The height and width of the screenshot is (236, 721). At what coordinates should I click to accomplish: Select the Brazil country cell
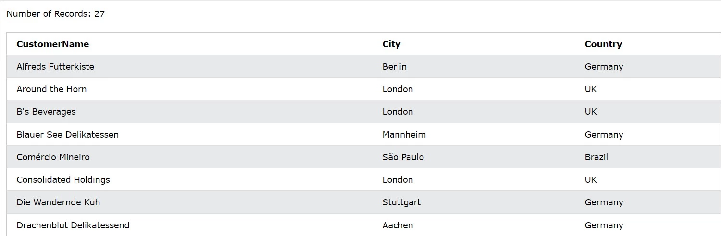(596, 157)
